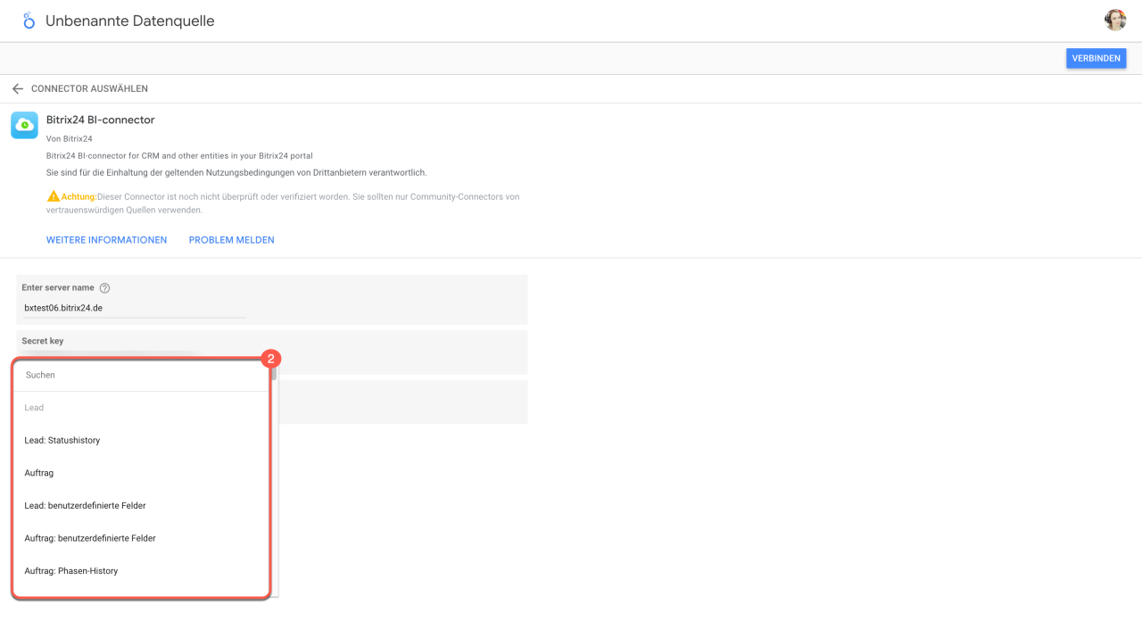Click the Von Bitrix24 author text
The image size is (1142, 630).
coord(70,139)
